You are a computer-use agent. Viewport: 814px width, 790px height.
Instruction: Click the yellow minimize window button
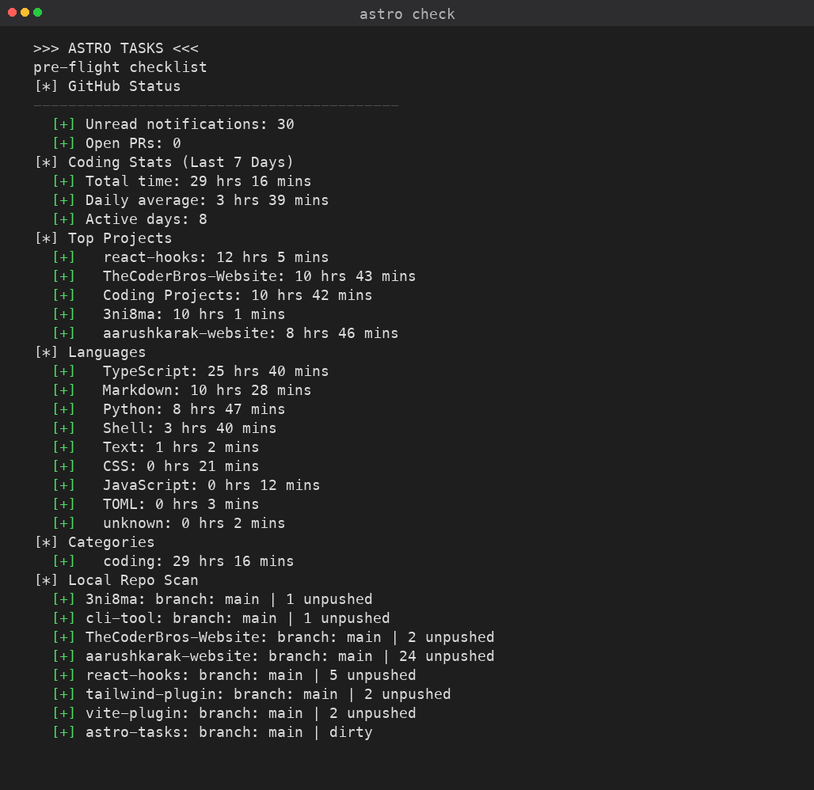pyautogui.click(x=25, y=13)
